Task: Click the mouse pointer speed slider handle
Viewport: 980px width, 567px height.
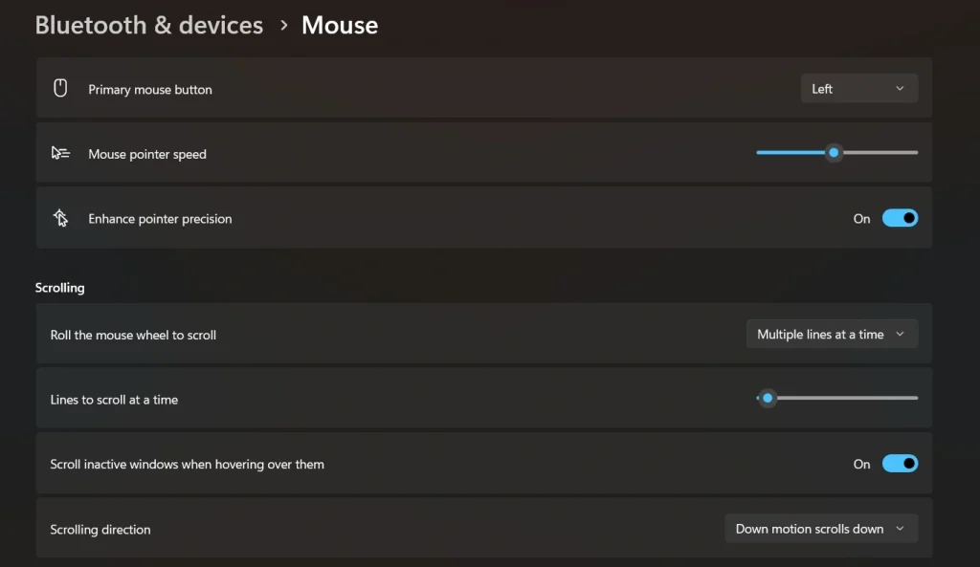Action: click(x=833, y=152)
